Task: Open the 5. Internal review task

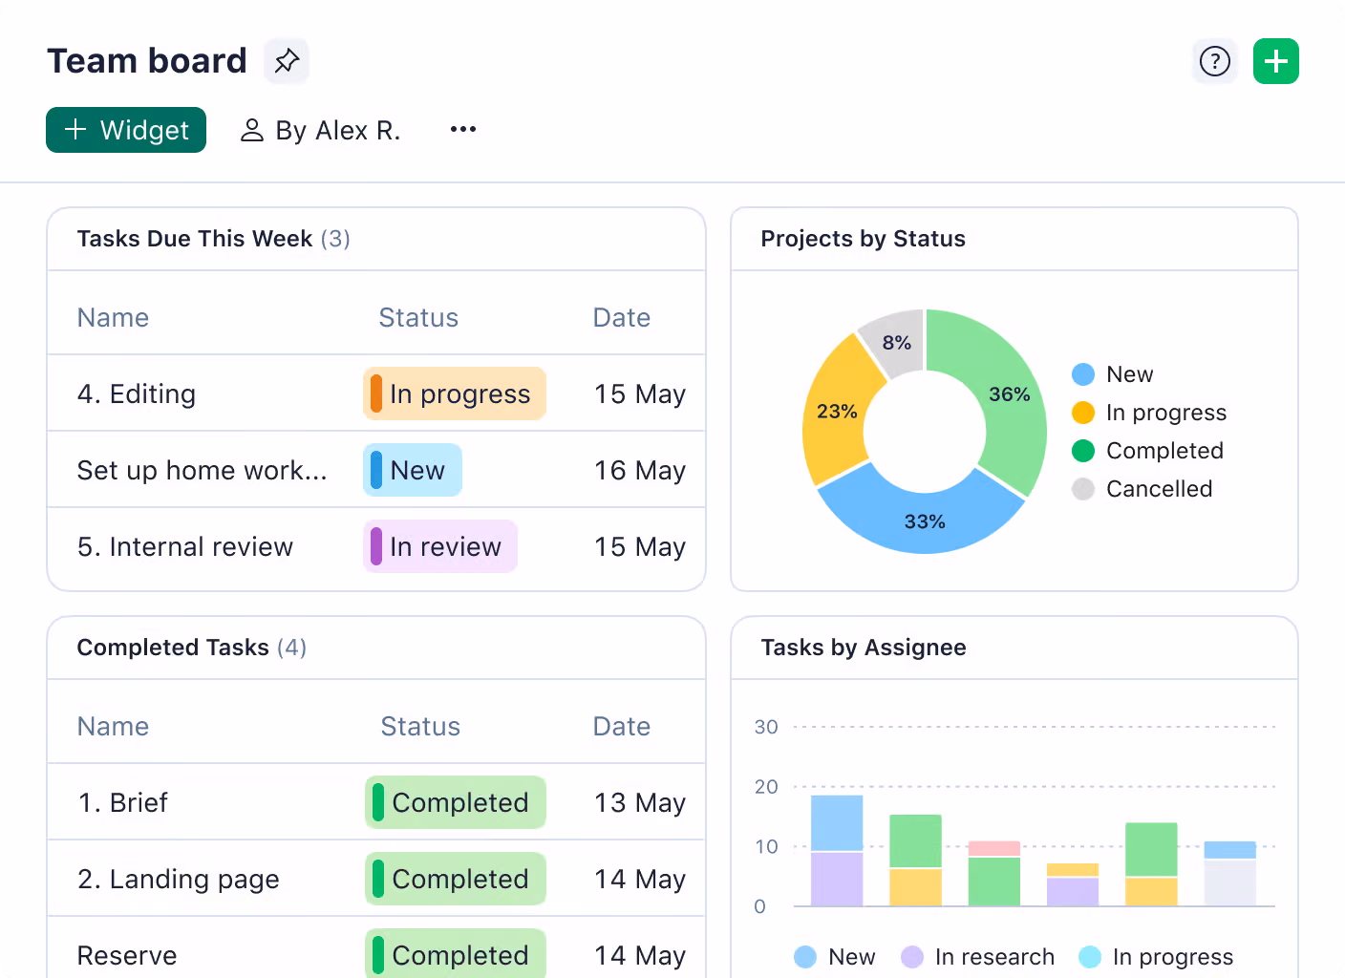Action: (x=185, y=546)
